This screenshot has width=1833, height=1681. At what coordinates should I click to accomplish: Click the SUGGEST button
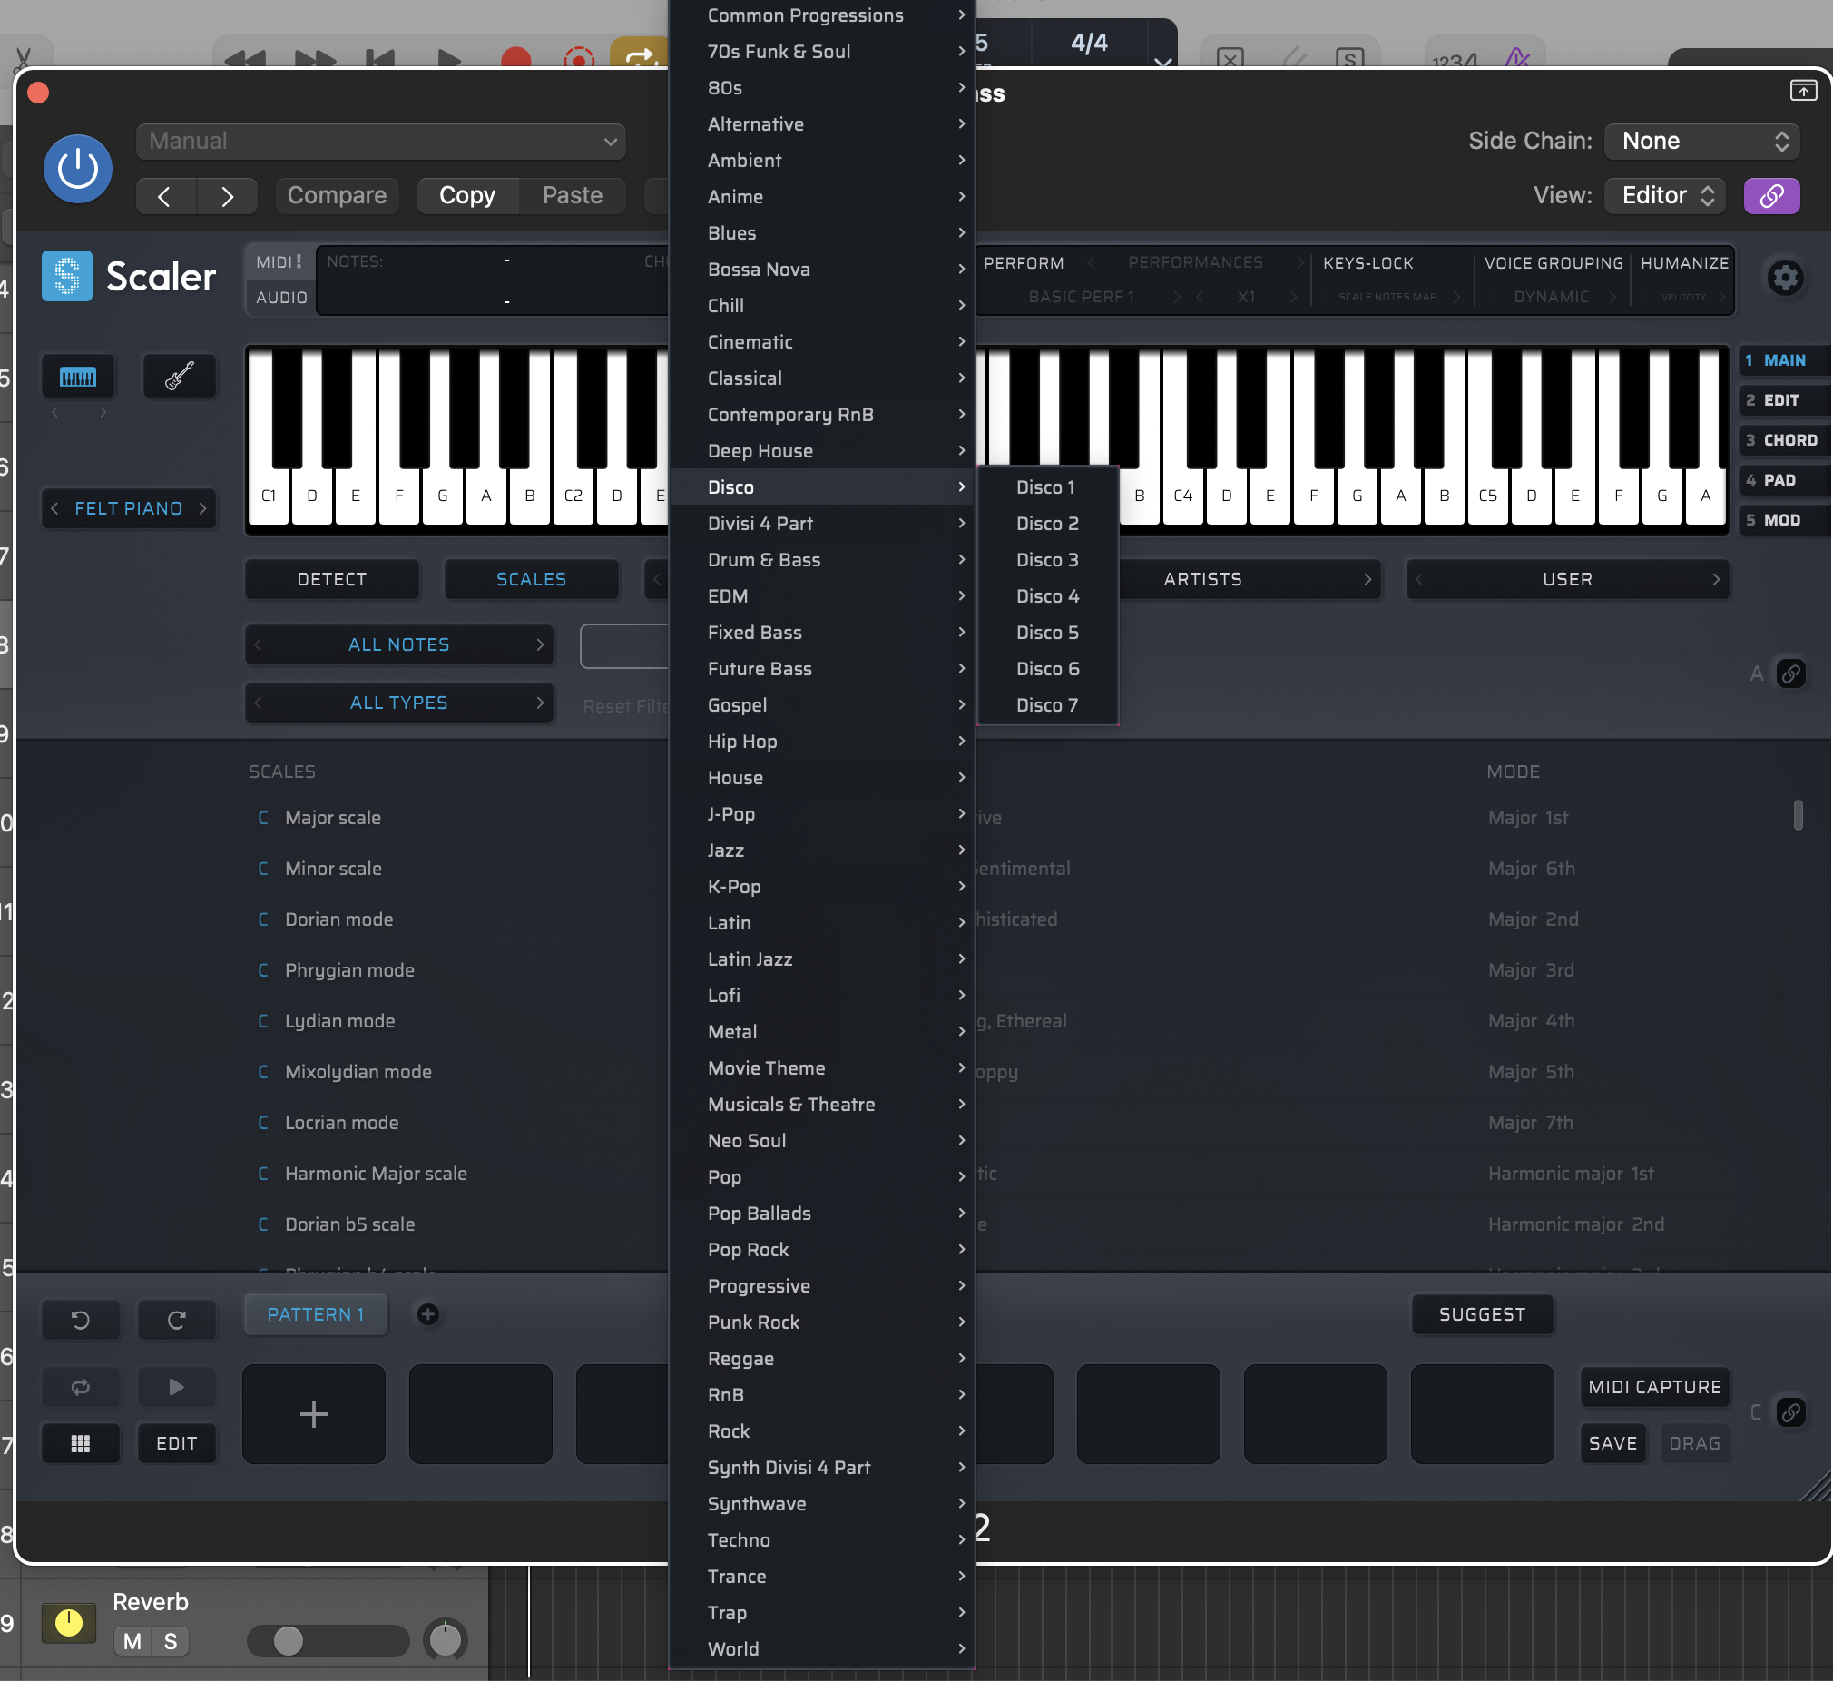click(1481, 1313)
